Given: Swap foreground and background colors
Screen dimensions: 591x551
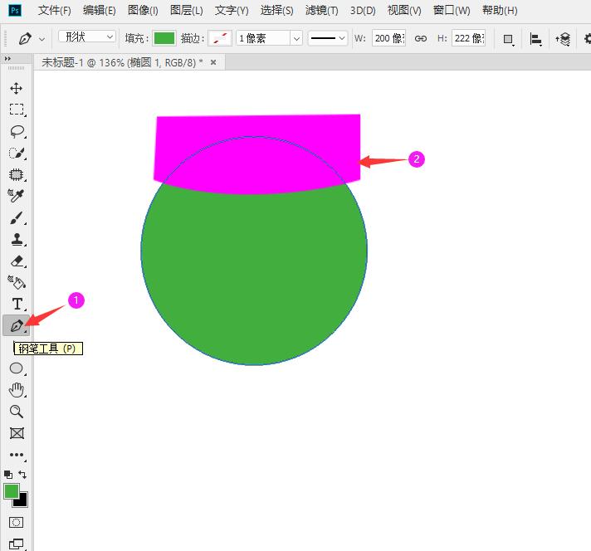Looking at the screenshot, I should [x=22, y=475].
